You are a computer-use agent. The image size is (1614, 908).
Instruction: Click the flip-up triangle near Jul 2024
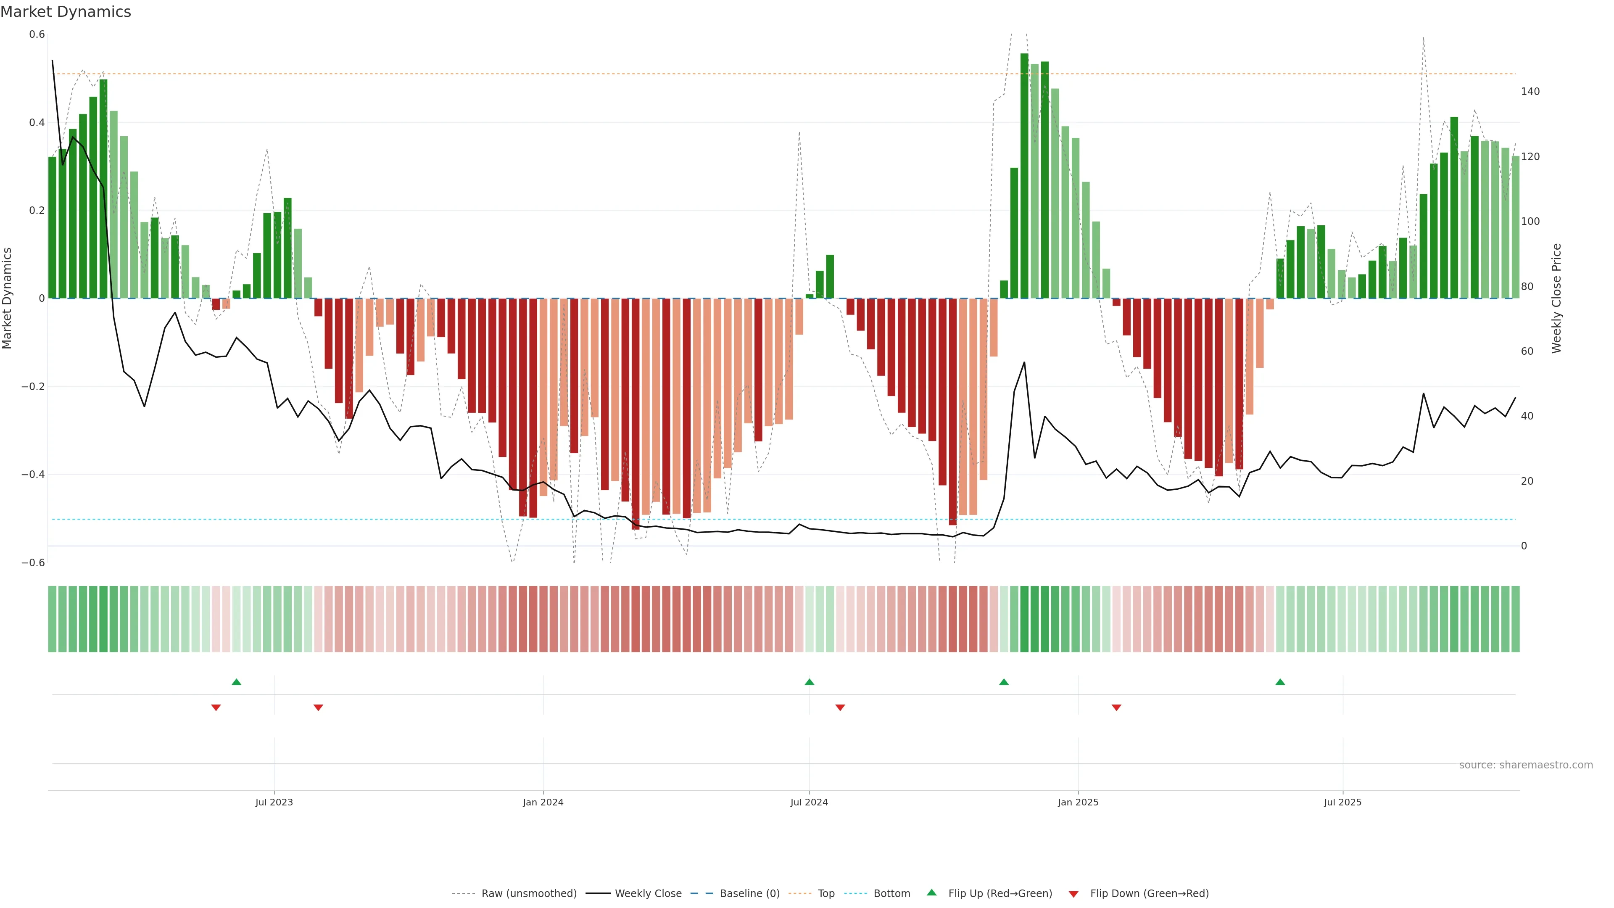click(809, 682)
